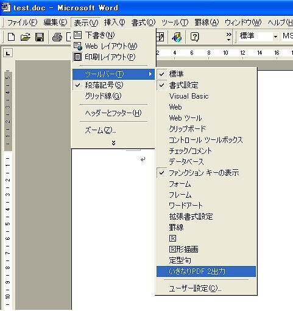
Task: Show the 図形描画 toolbar
Action: pos(206,250)
